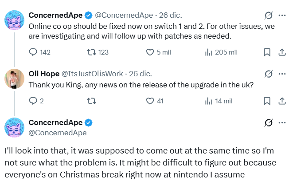Share Oli Hope's tweet
Screen dimensions: 289x181
pyautogui.click(x=281, y=101)
